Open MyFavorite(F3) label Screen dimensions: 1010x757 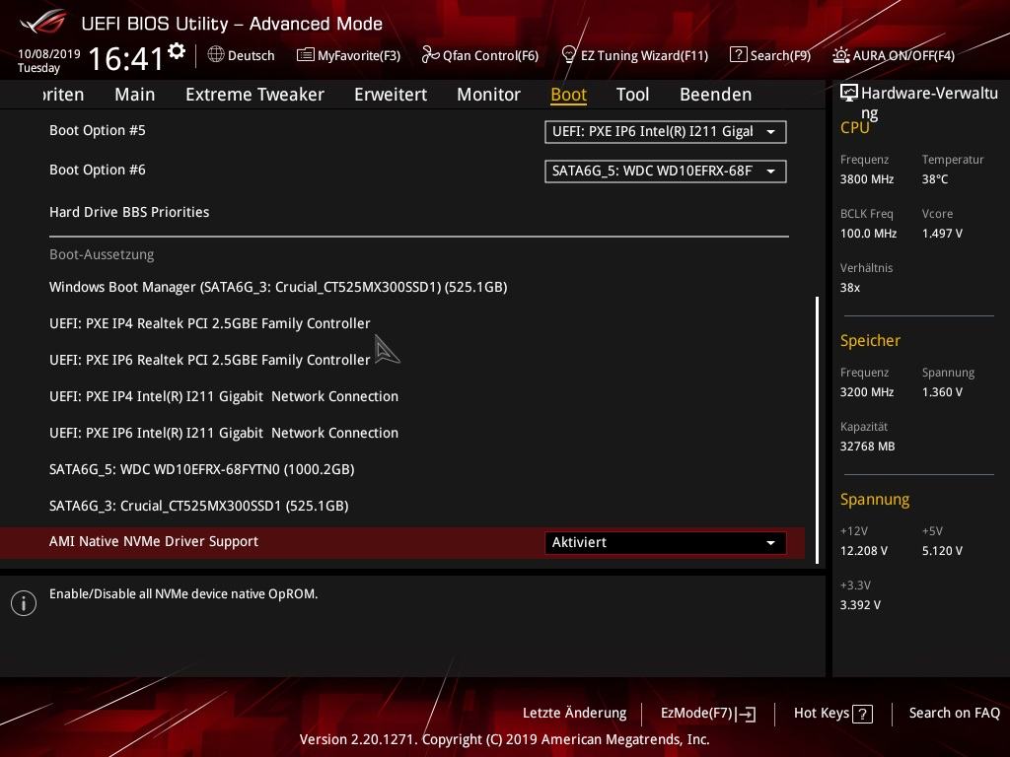[x=359, y=55]
